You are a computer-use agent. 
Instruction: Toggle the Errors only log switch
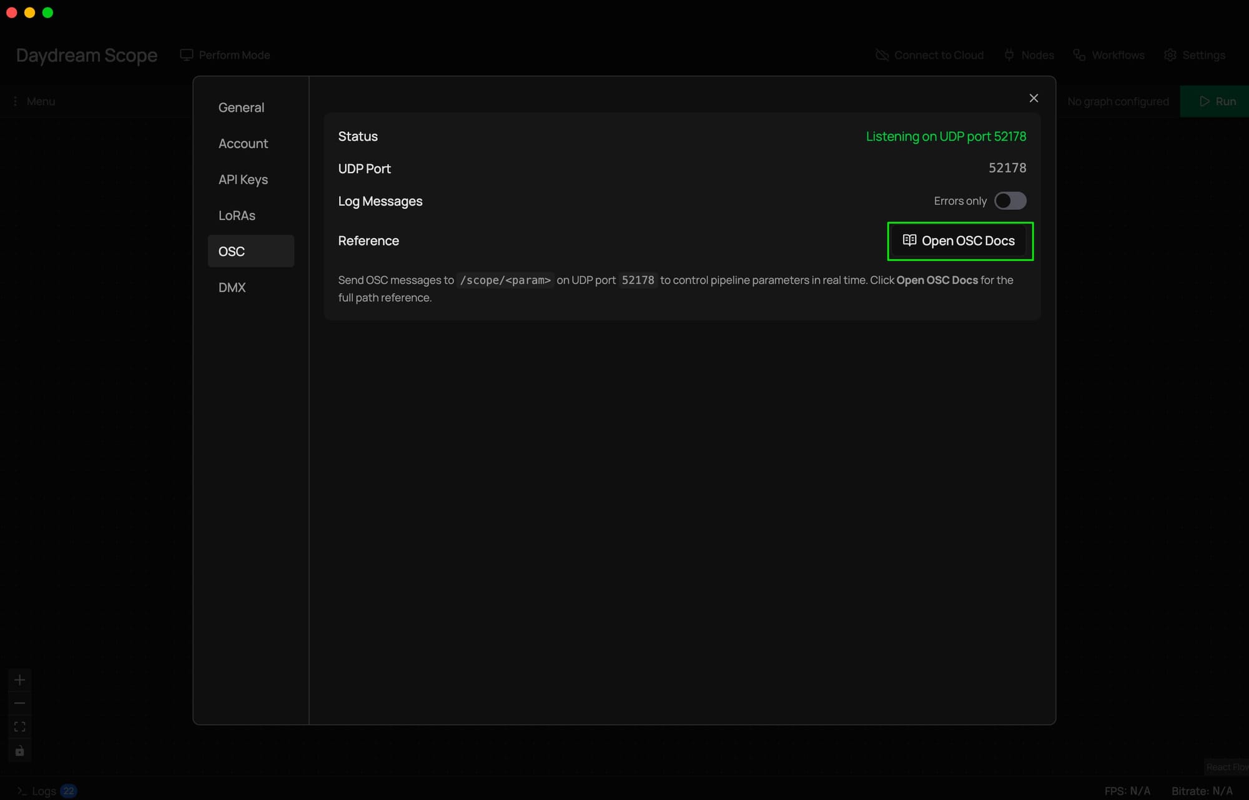click(1010, 200)
